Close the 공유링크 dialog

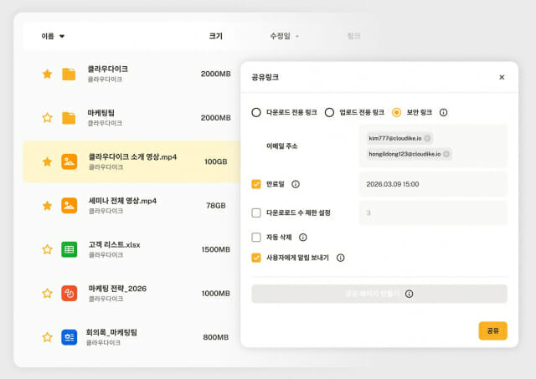[502, 77]
